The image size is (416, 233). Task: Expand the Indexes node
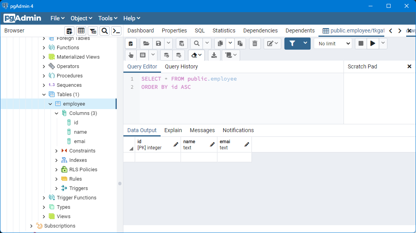click(56, 160)
